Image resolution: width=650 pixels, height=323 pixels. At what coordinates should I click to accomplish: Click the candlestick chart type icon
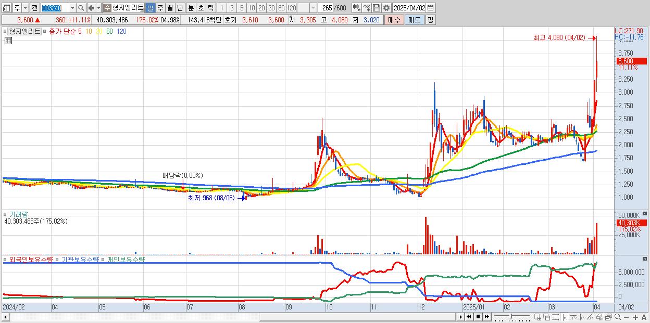tap(357, 8)
